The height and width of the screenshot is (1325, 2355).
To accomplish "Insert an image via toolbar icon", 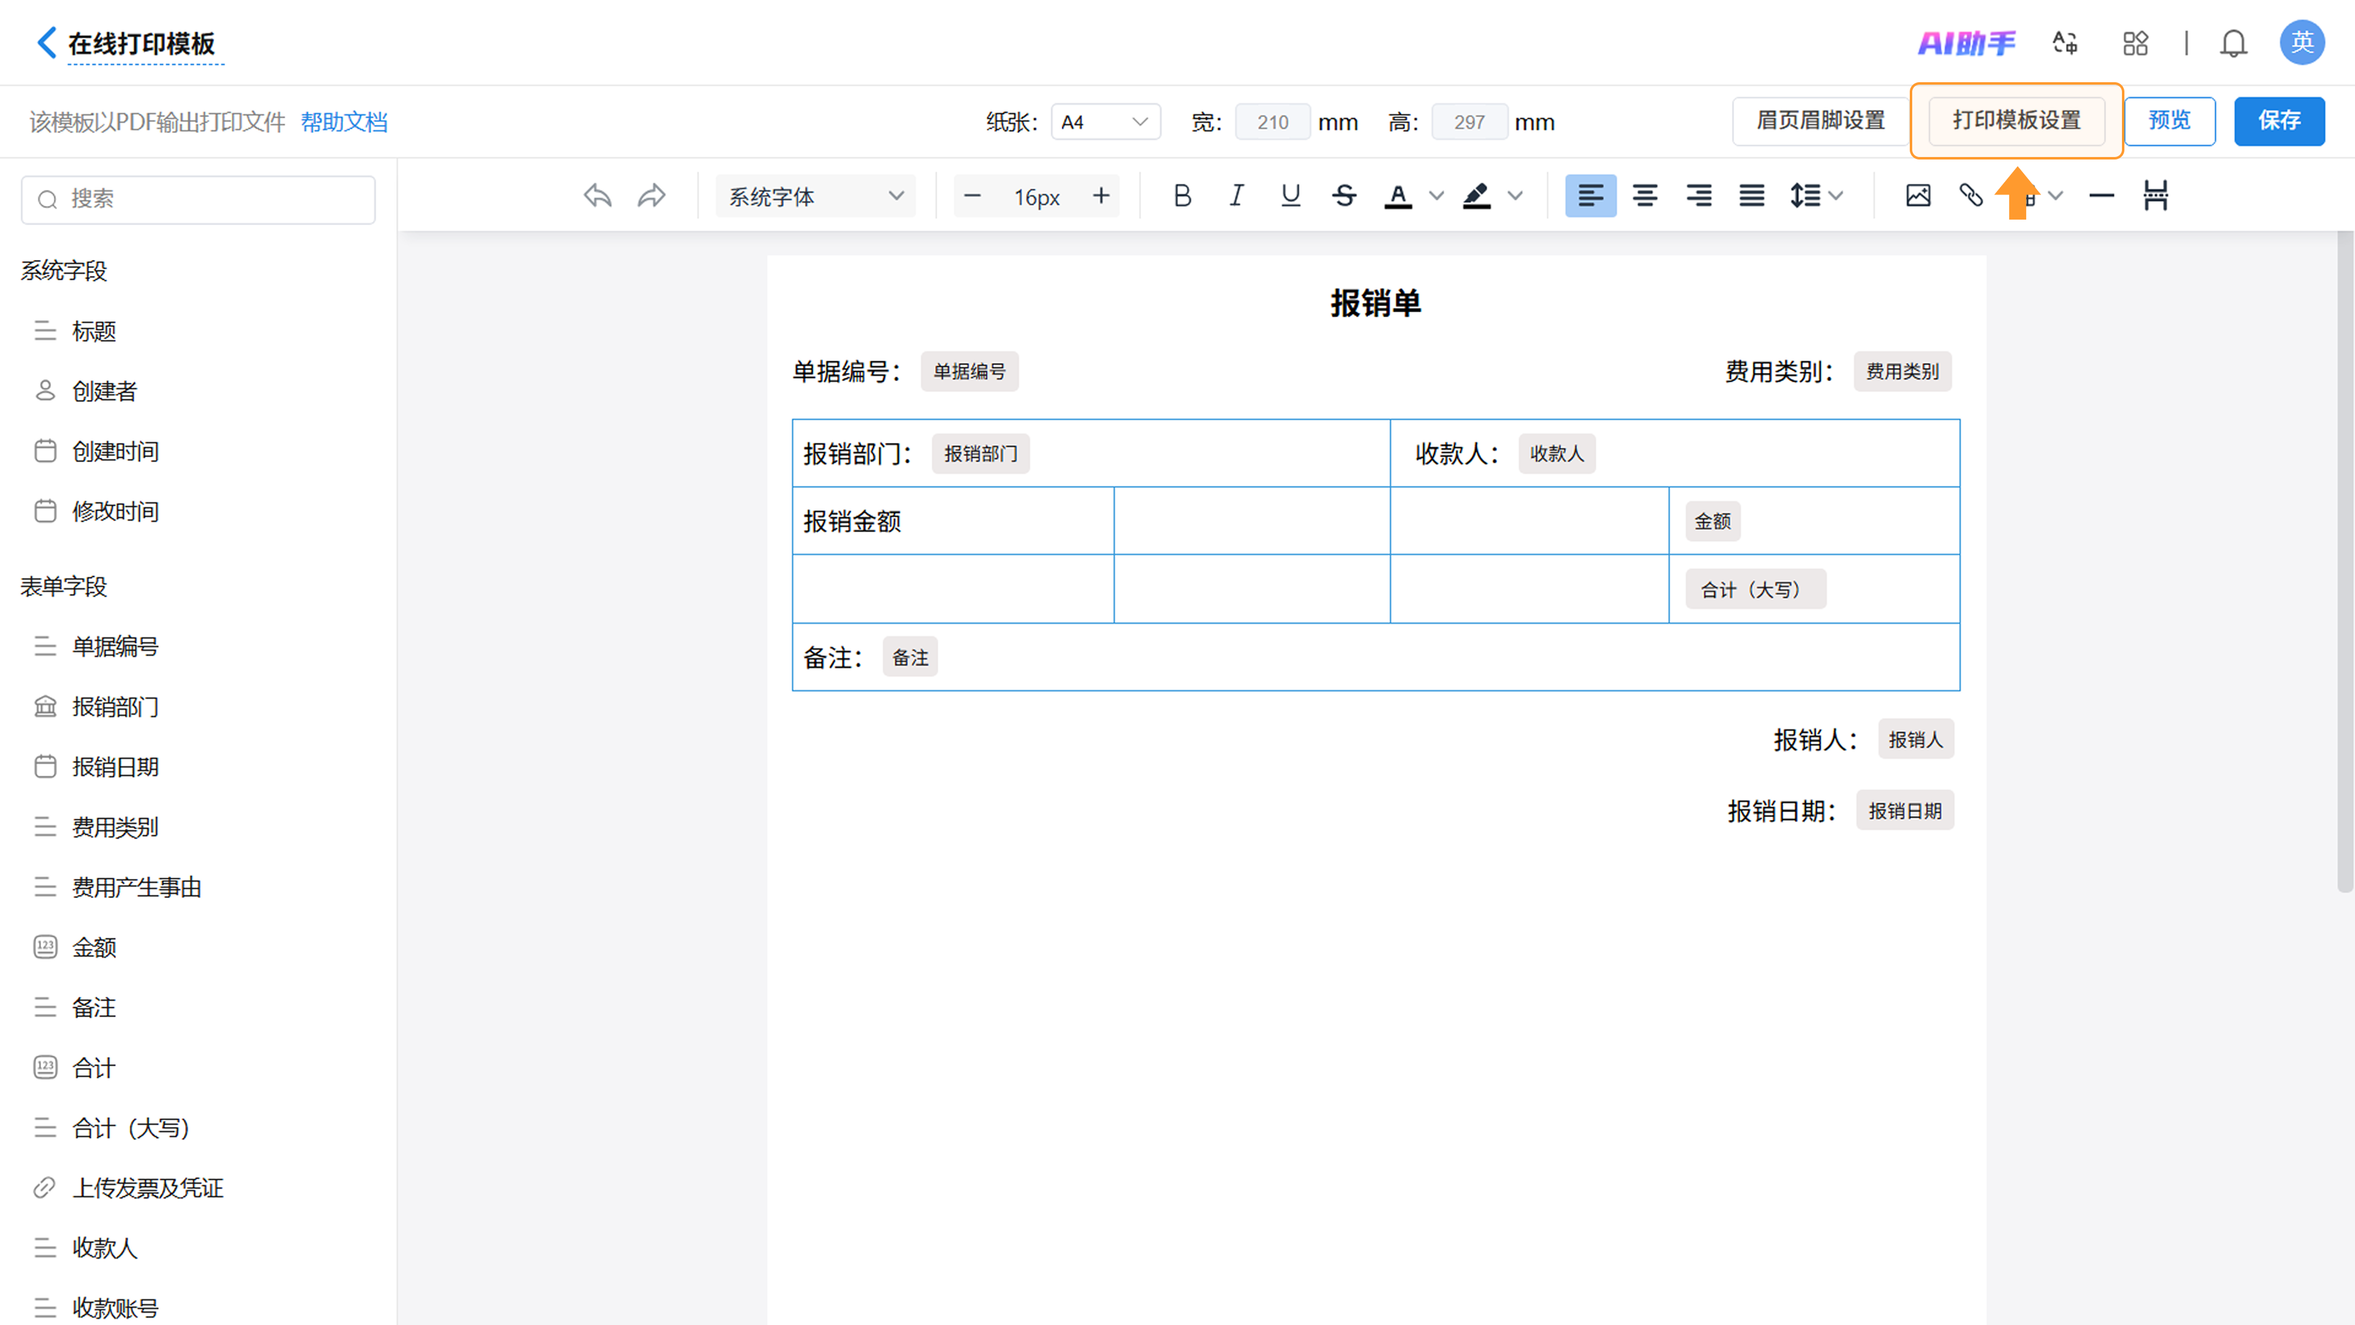I will (1918, 196).
